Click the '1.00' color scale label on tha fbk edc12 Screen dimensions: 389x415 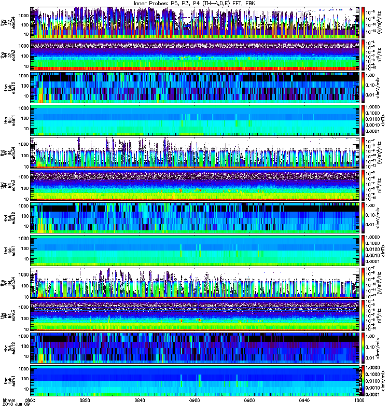pos(370,75)
